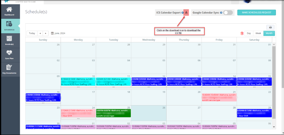284x135 pixels.
Task: Click the help icon beside Google Calendar Sync
Action: point(221,13)
